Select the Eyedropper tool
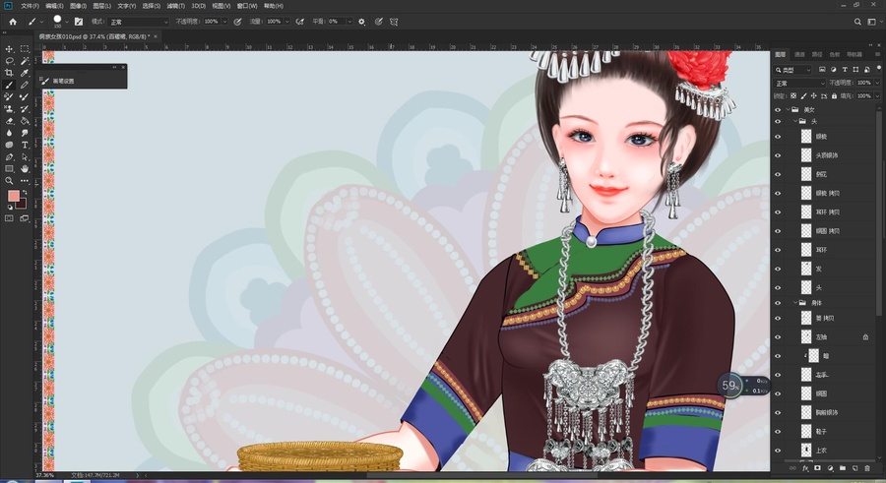This screenshot has height=483, width=886. point(25,73)
